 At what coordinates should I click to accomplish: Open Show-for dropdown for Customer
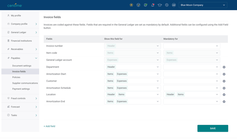(x=132, y=81)
